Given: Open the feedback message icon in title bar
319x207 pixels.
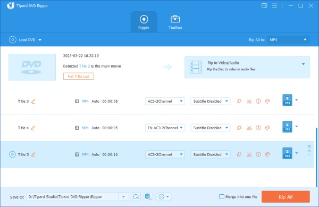Looking at the screenshot, I should tap(264, 5).
